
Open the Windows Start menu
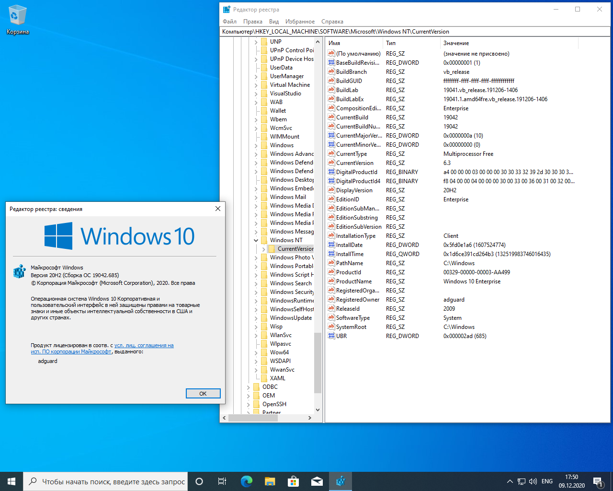coord(11,481)
